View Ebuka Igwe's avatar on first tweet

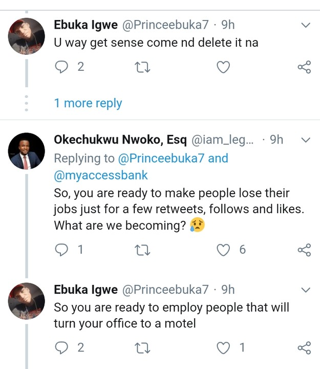click(x=27, y=36)
